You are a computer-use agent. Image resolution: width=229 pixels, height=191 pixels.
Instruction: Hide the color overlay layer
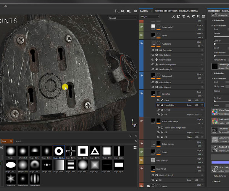pos(141,160)
